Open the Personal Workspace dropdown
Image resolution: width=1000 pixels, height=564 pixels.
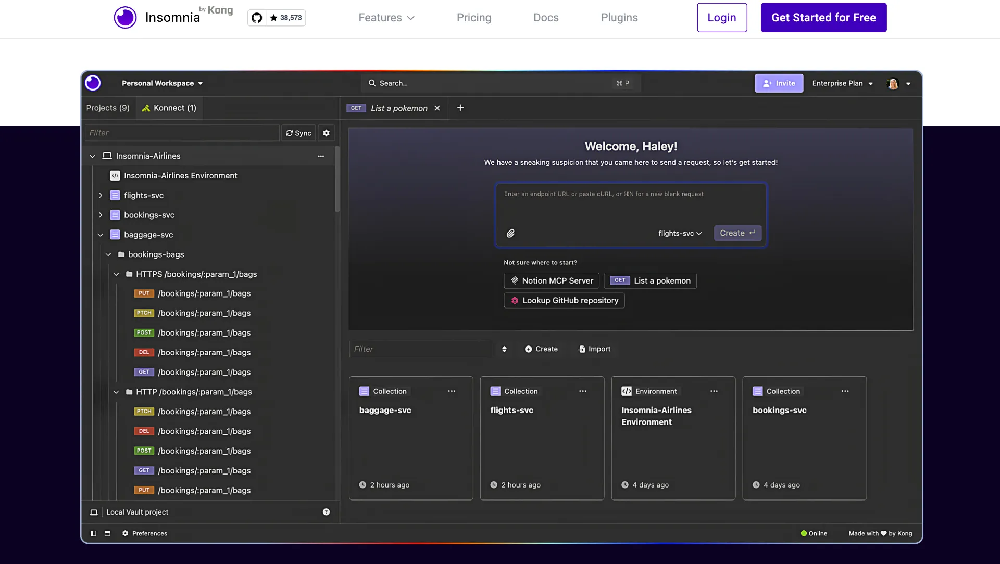[162, 83]
